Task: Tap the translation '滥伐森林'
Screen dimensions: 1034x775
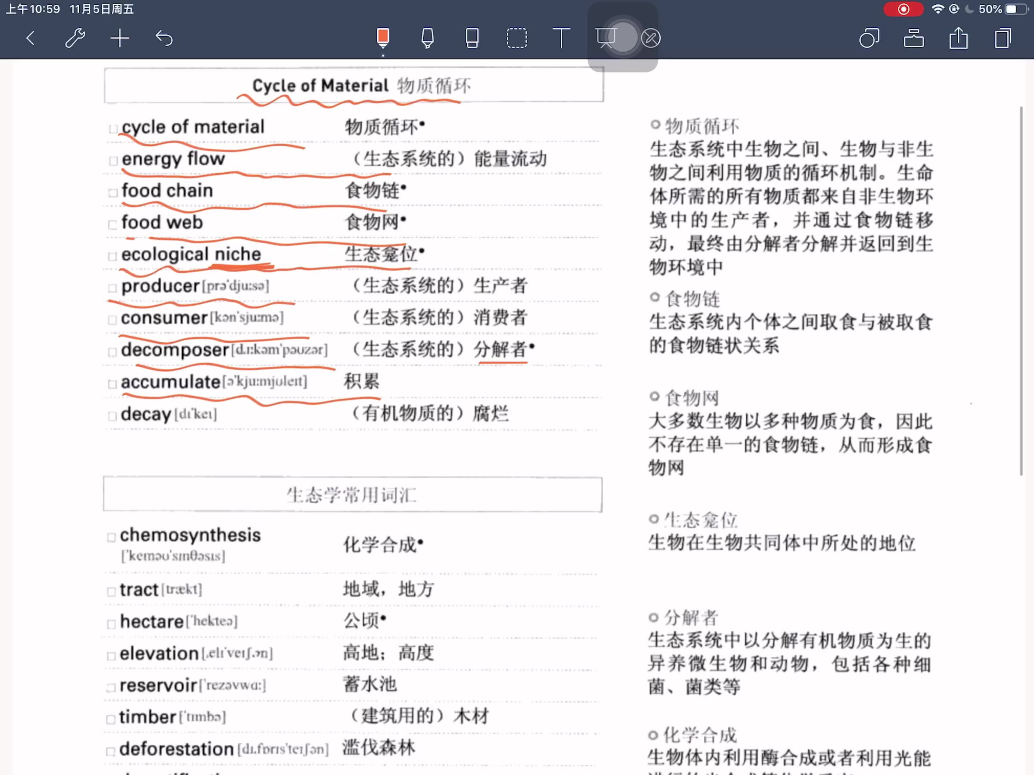Action: coord(378,747)
